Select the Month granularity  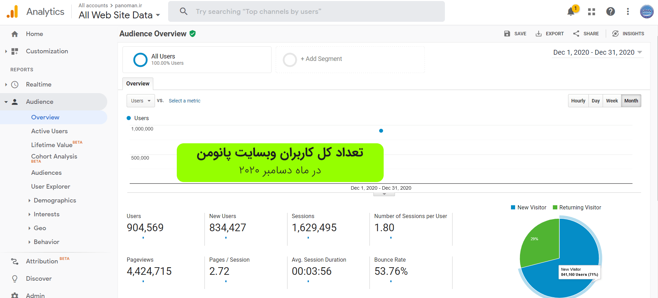pyautogui.click(x=631, y=101)
